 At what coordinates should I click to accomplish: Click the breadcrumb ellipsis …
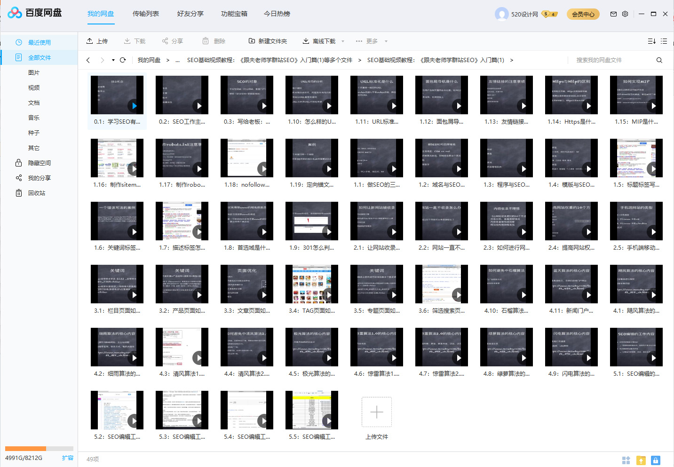click(x=177, y=60)
